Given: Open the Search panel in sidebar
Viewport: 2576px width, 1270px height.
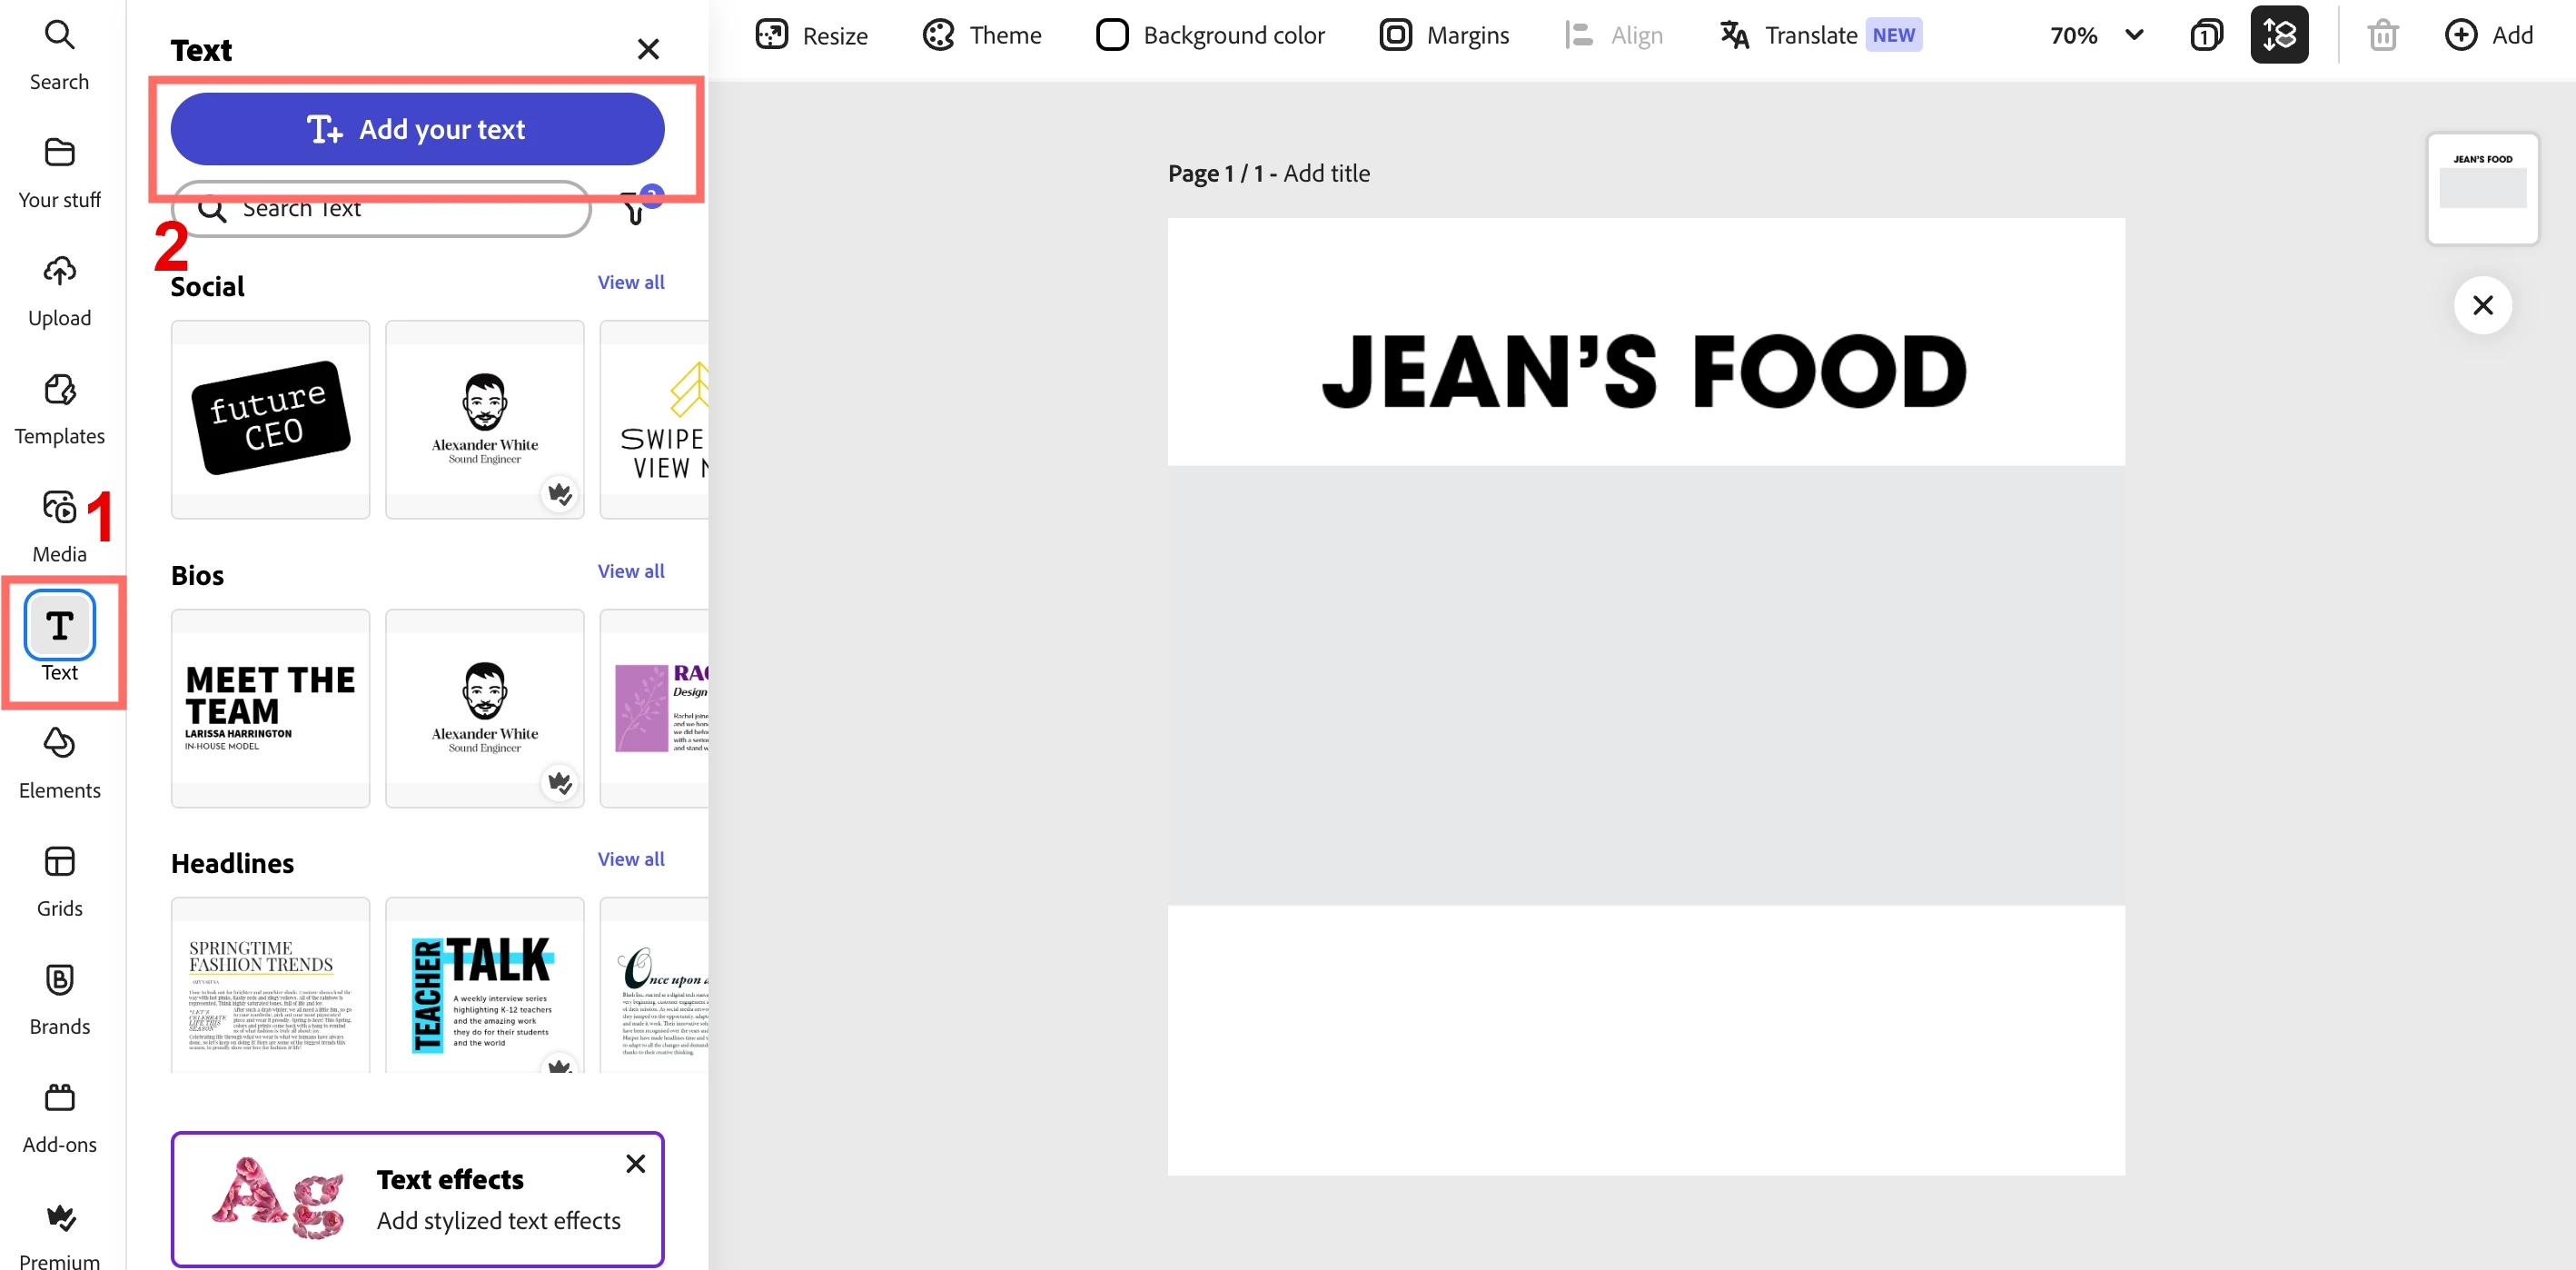Looking at the screenshot, I should coord(59,55).
